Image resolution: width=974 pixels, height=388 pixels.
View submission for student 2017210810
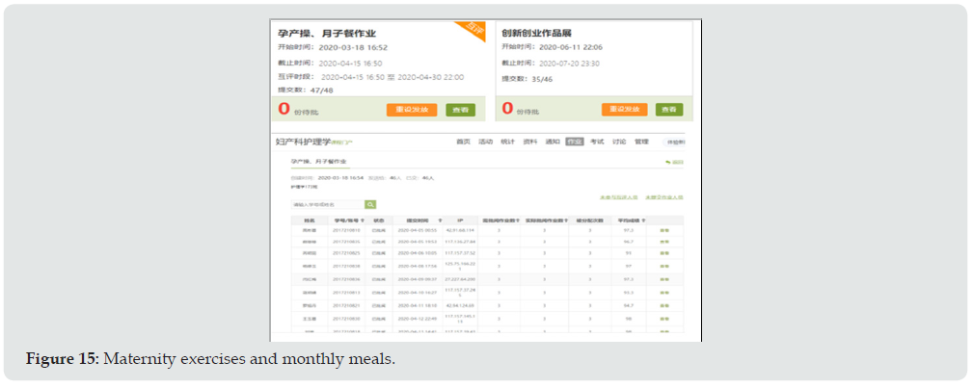(x=663, y=231)
